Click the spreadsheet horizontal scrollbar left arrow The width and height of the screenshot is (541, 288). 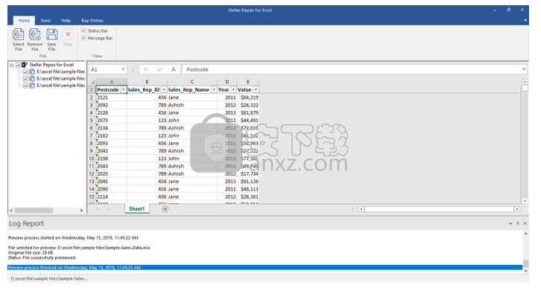click(x=361, y=209)
